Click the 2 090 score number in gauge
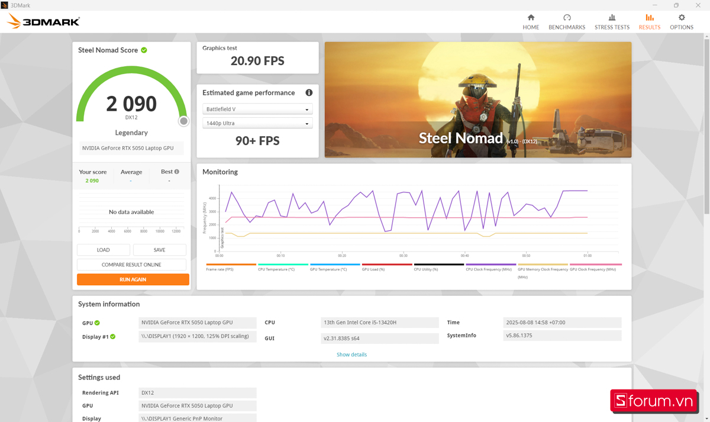The width and height of the screenshot is (710, 422). [x=131, y=104]
